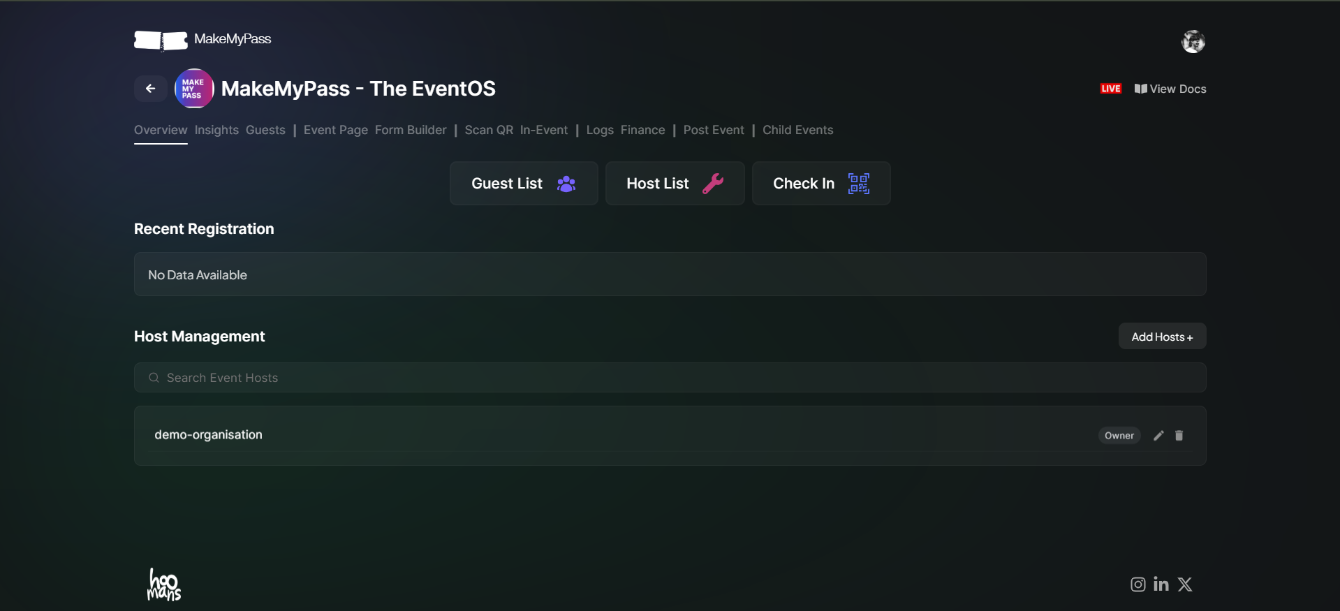The image size is (1340, 611).
Task: Select the Child Events tab
Action: (797, 130)
